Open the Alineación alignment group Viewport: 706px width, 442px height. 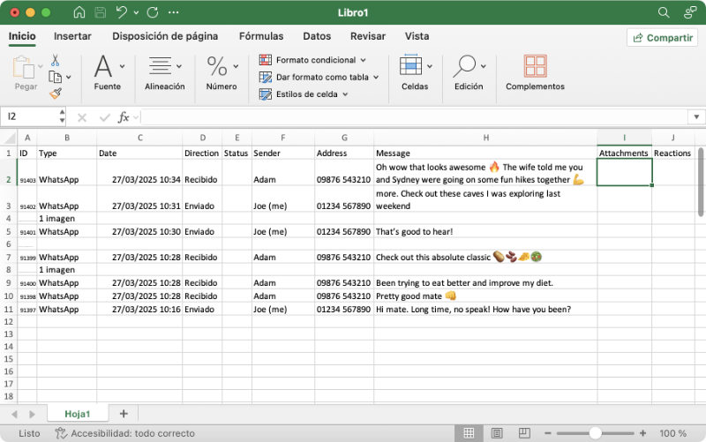point(165,72)
